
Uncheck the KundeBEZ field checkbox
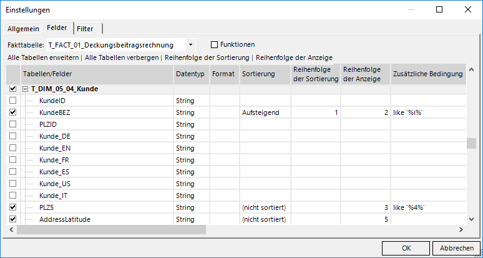coord(13,112)
